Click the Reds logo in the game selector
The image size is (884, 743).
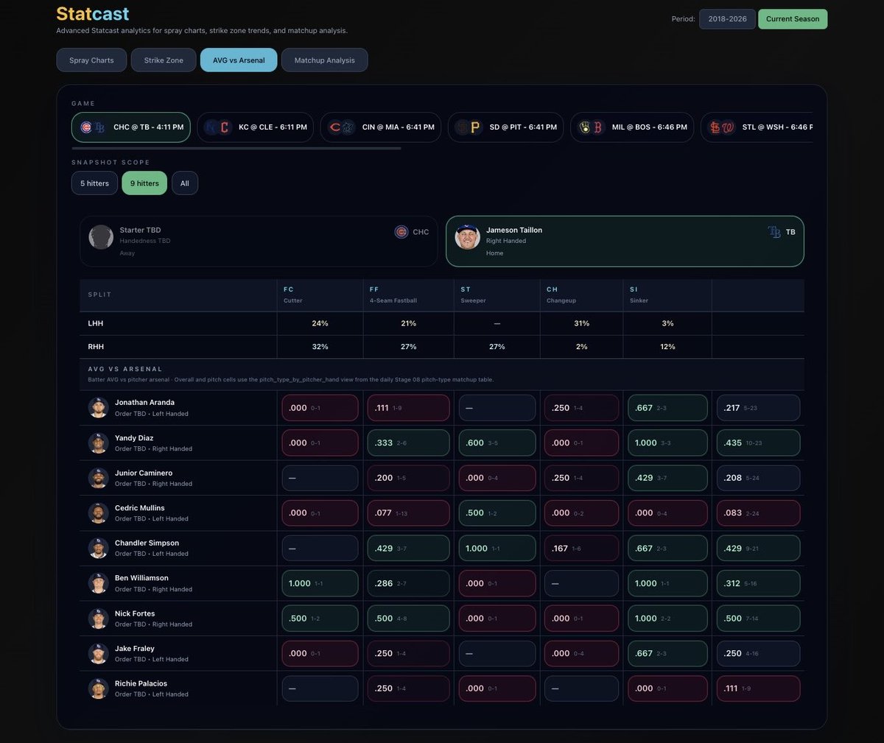[335, 127]
